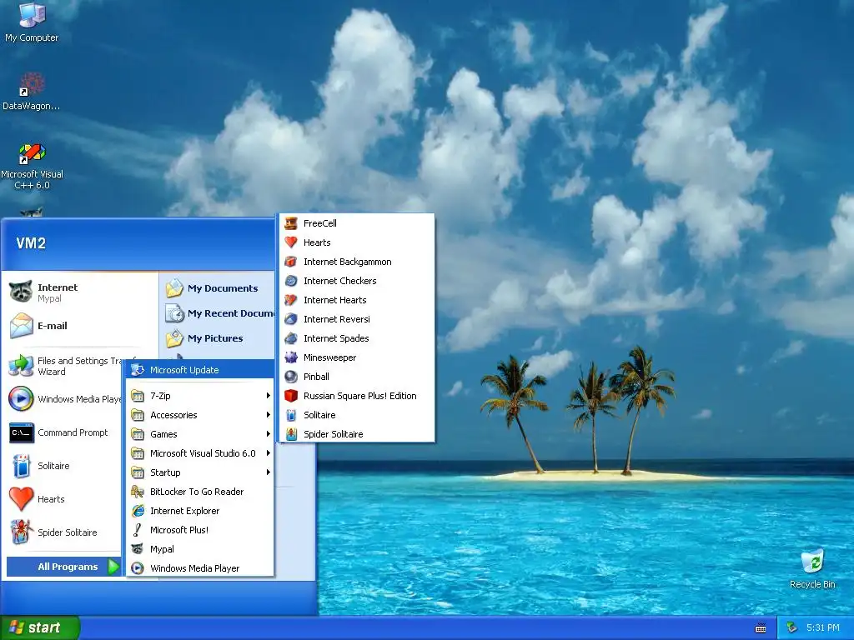854x640 pixels.
Task: Launch Hearts from Games submenu
Action: point(356,242)
